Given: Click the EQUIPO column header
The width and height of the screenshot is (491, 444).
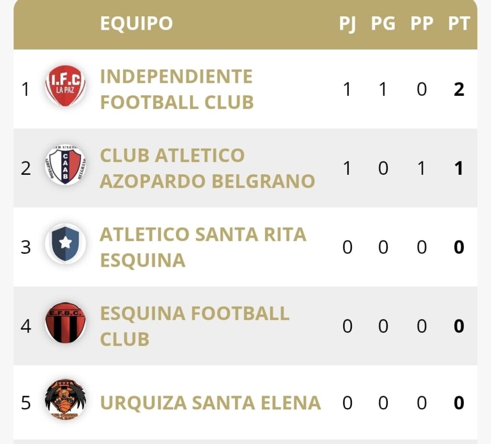Looking at the screenshot, I should (136, 23).
